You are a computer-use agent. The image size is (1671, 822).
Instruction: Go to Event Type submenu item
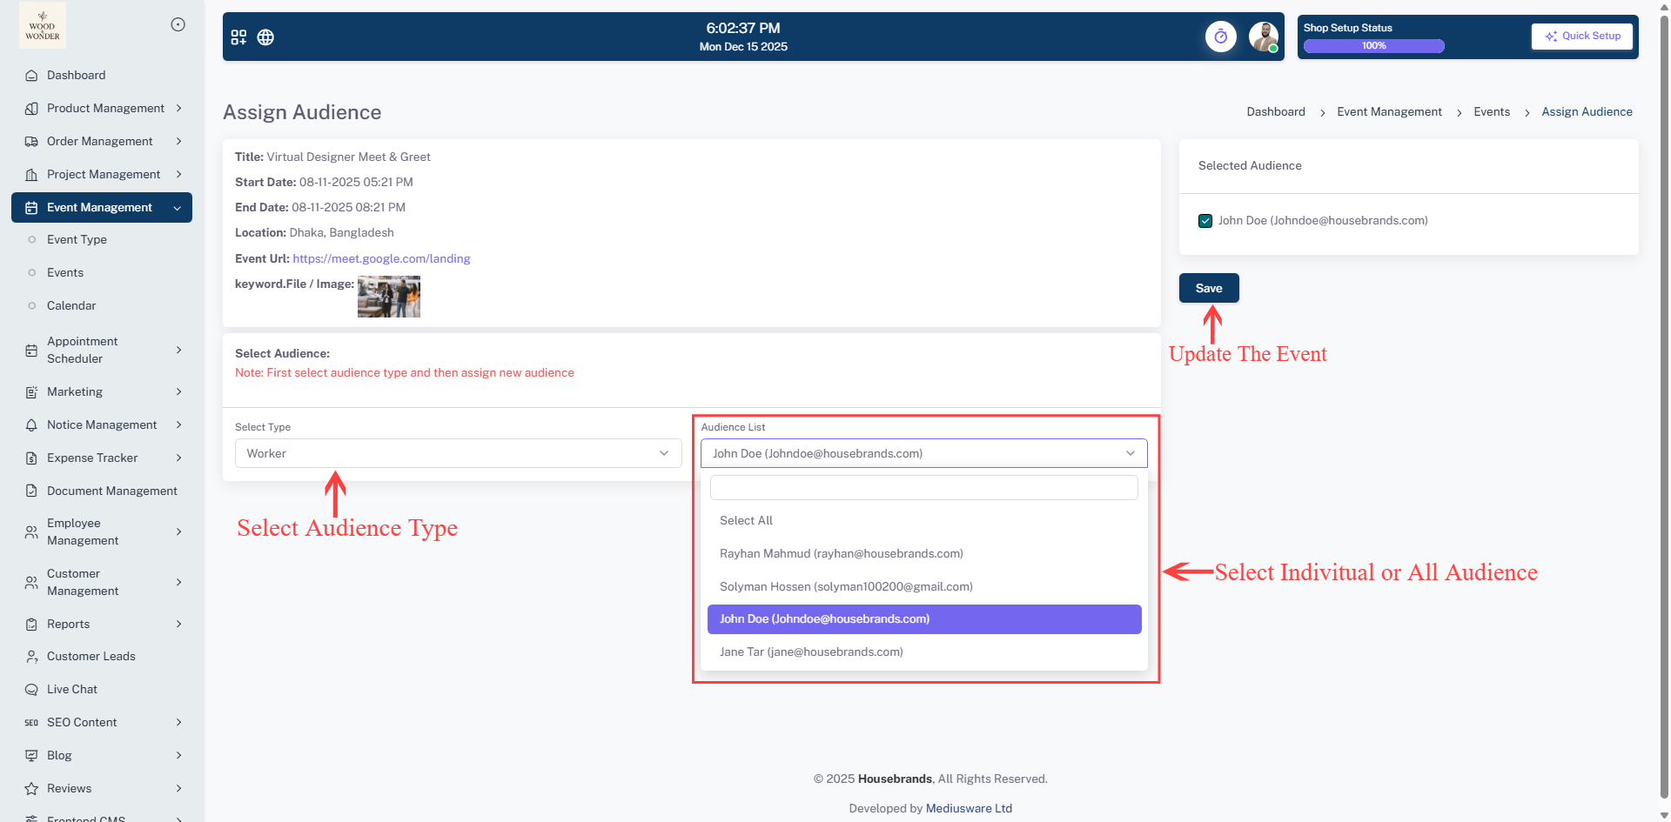click(x=77, y=240)
